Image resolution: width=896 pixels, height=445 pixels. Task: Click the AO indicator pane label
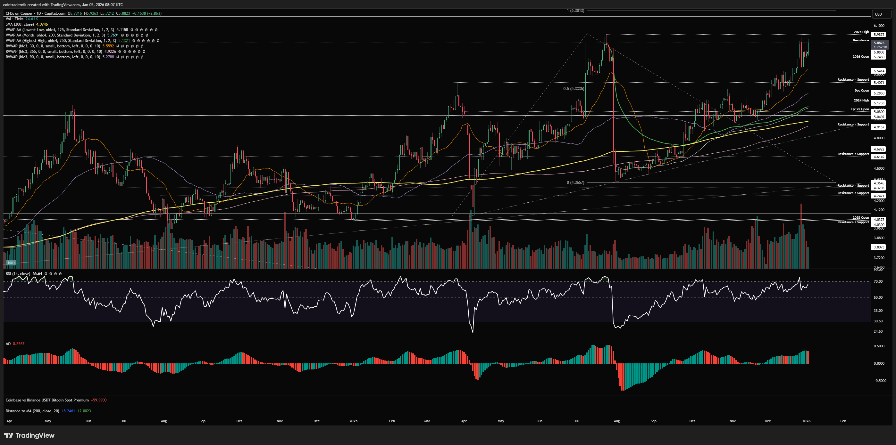(x=8, y=344)
